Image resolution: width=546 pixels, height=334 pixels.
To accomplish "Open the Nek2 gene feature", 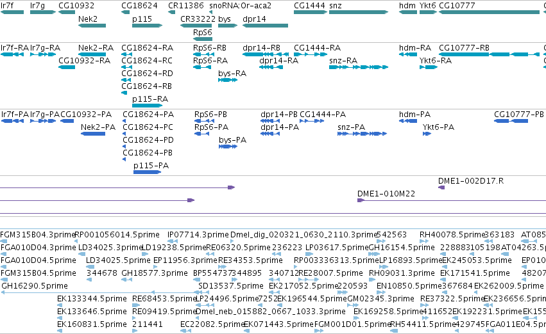I will tap(92, 26).
